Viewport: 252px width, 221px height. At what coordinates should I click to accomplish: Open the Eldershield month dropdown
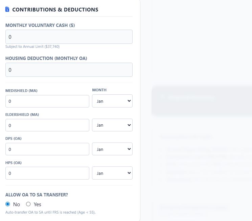tap(112, 125)
